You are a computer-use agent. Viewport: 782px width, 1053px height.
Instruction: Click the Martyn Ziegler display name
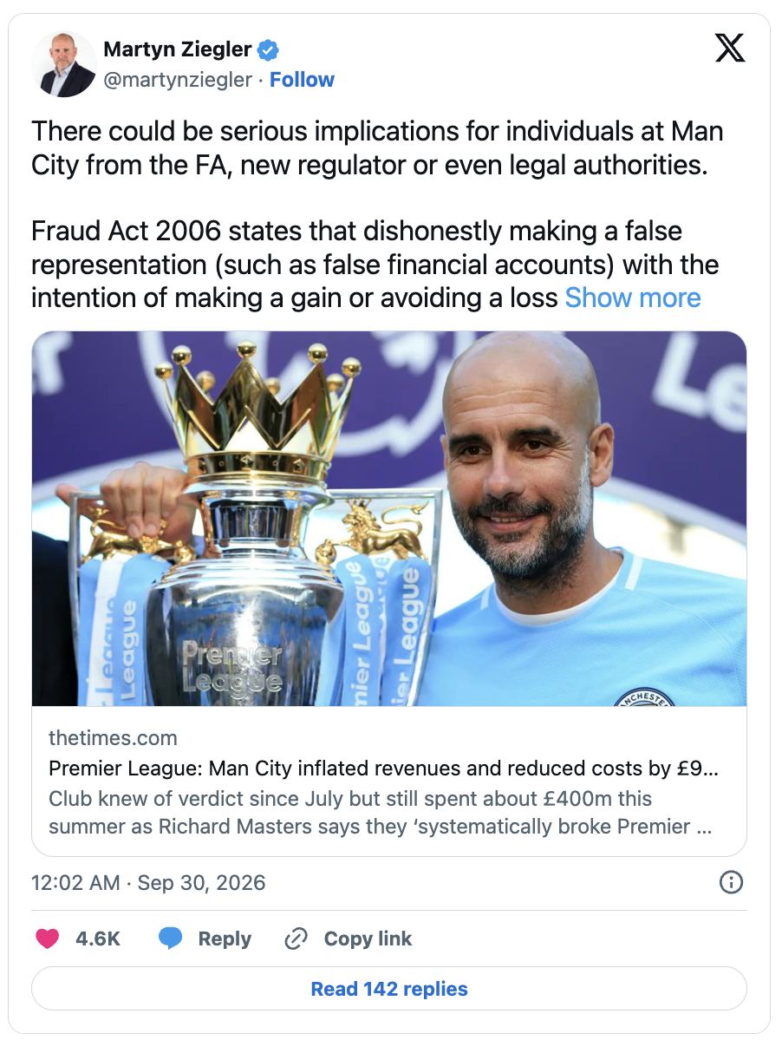click(x=178, y=49)
